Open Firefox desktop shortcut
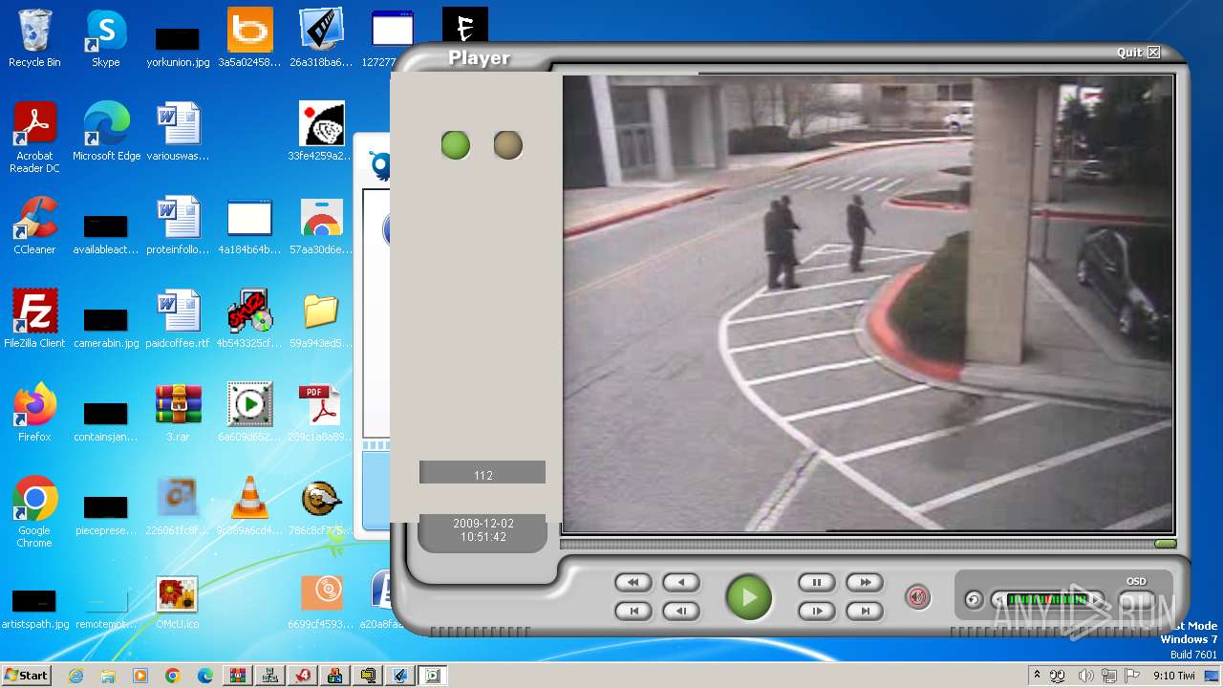 tap(34, 413)
